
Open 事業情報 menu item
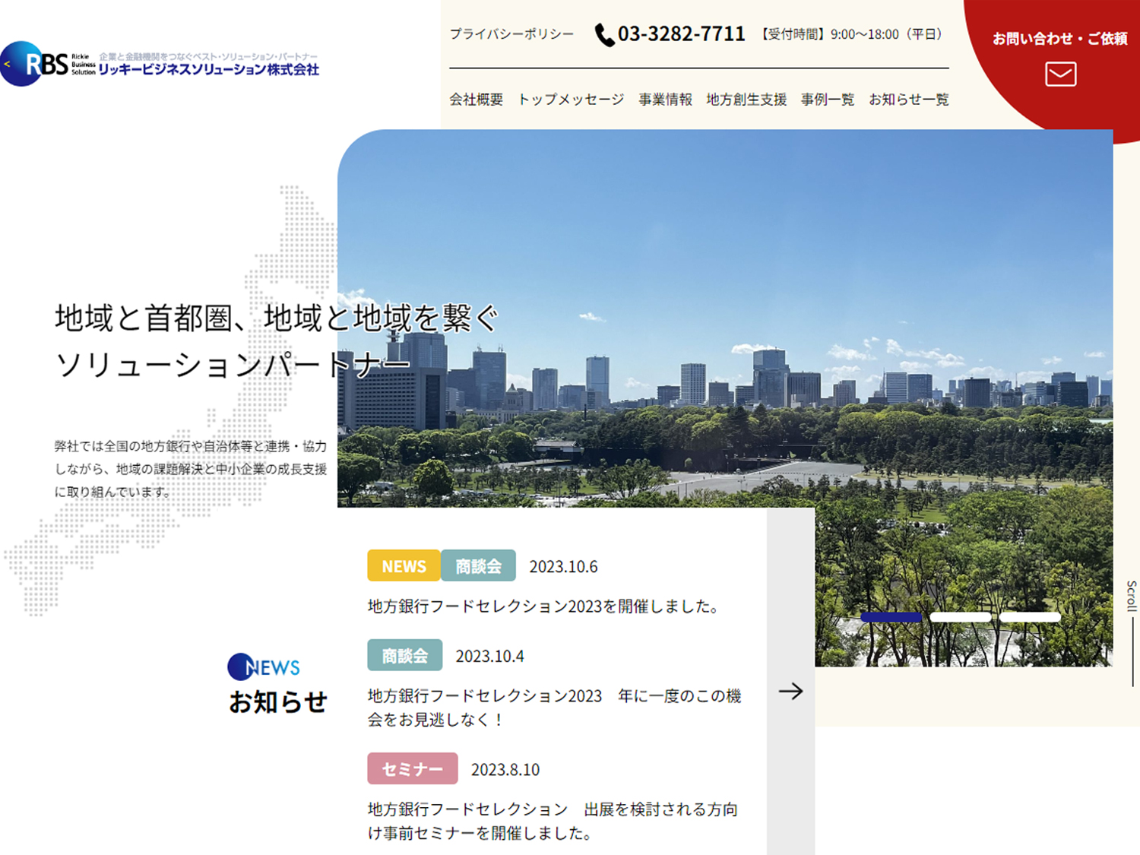665,100
